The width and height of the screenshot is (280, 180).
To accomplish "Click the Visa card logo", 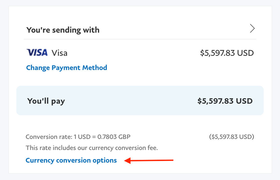I will pyautogui.click(x=37, y=53).
